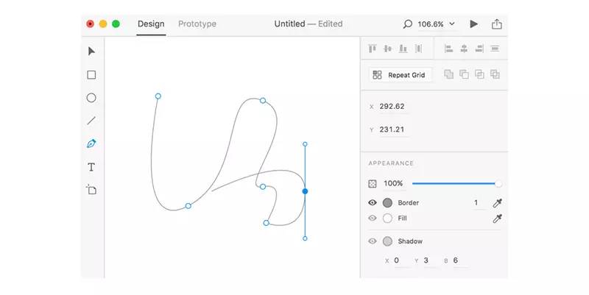Select the Ellipse tool
This screenshot has height=295, width=589.
(91, 98)
